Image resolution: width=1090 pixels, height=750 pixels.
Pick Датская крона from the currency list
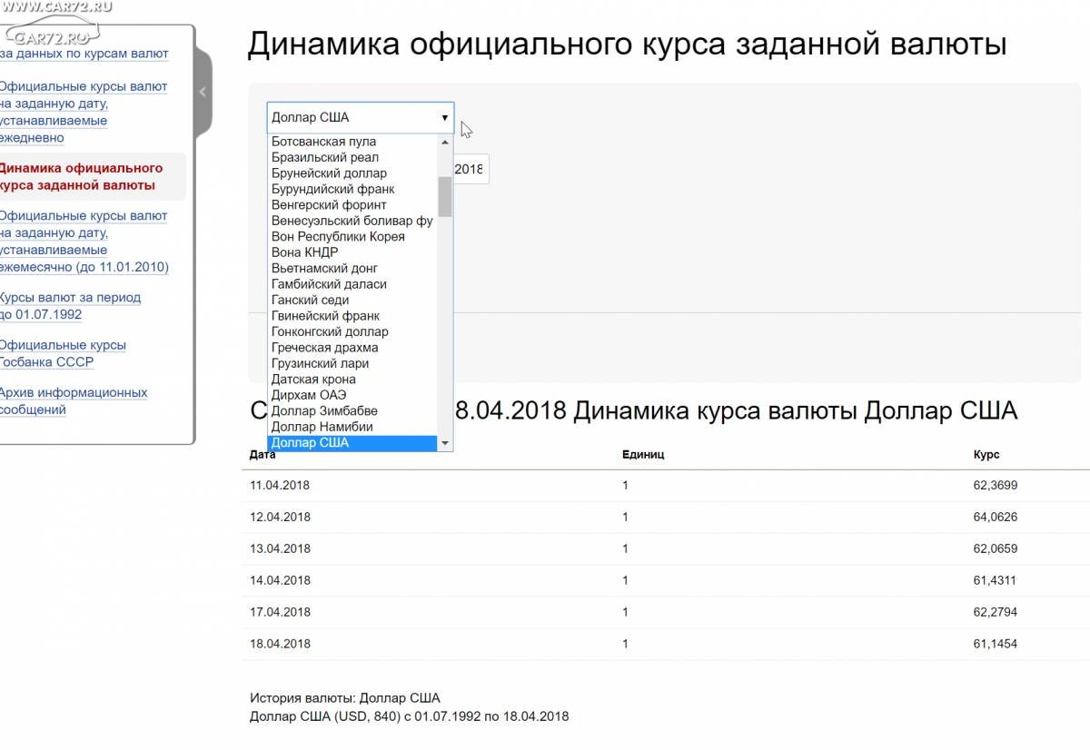point(313,380)
